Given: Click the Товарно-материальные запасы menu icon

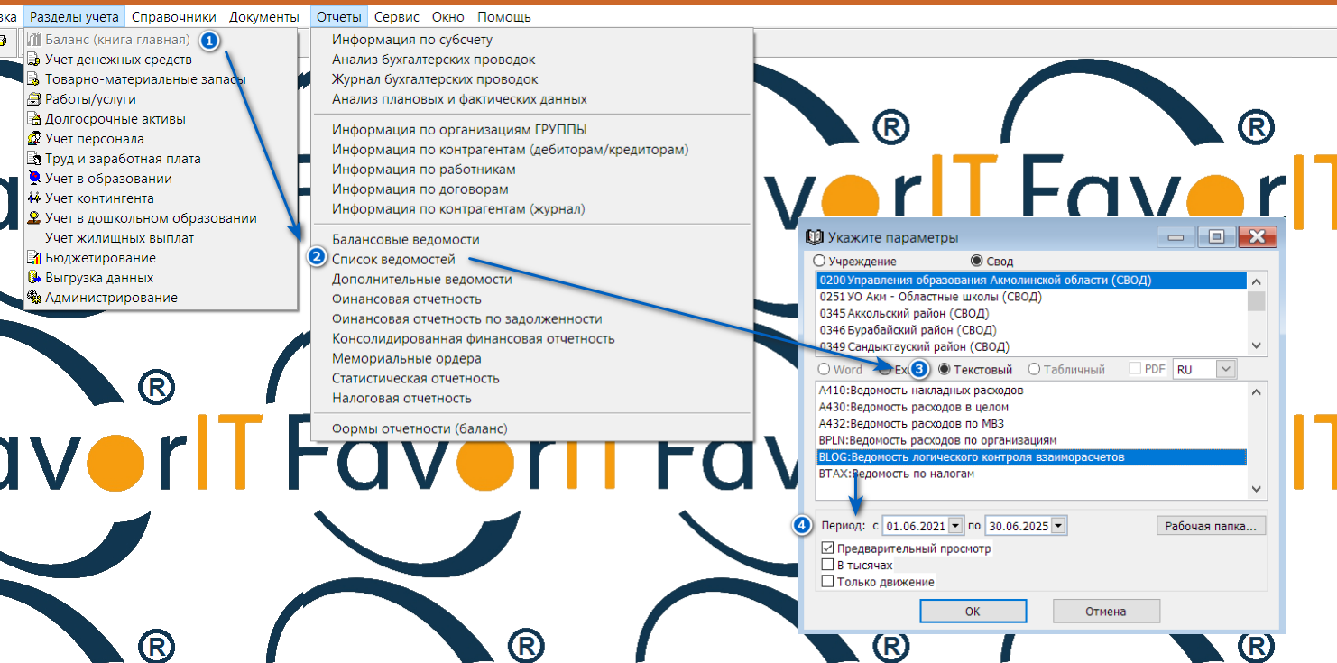Looking at the screenshot, I should pyautogui.click(x=34, y=79).
